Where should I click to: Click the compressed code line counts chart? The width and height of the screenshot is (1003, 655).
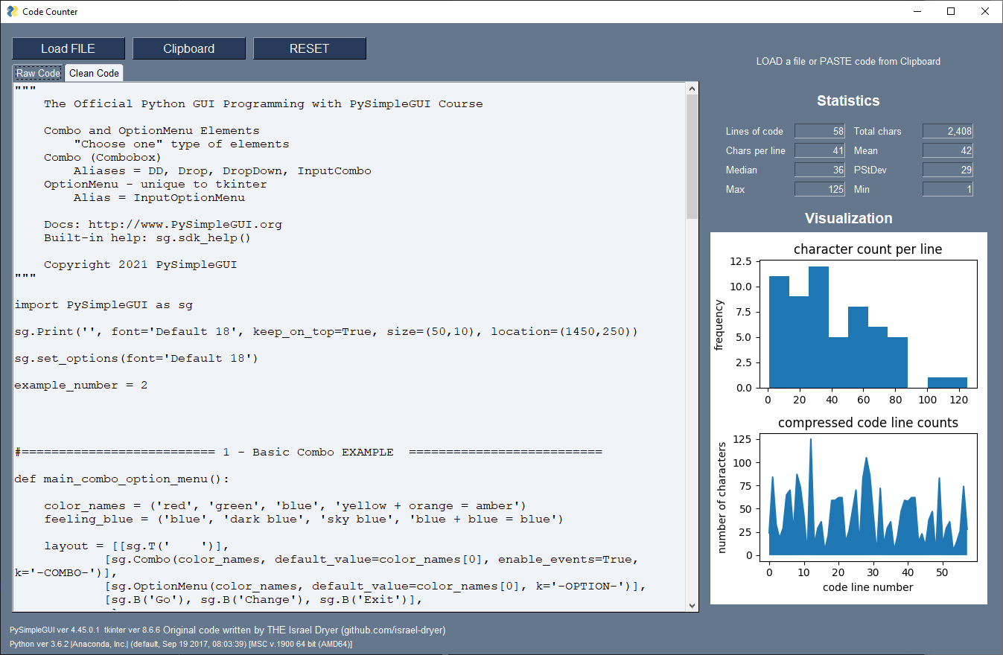867,497
